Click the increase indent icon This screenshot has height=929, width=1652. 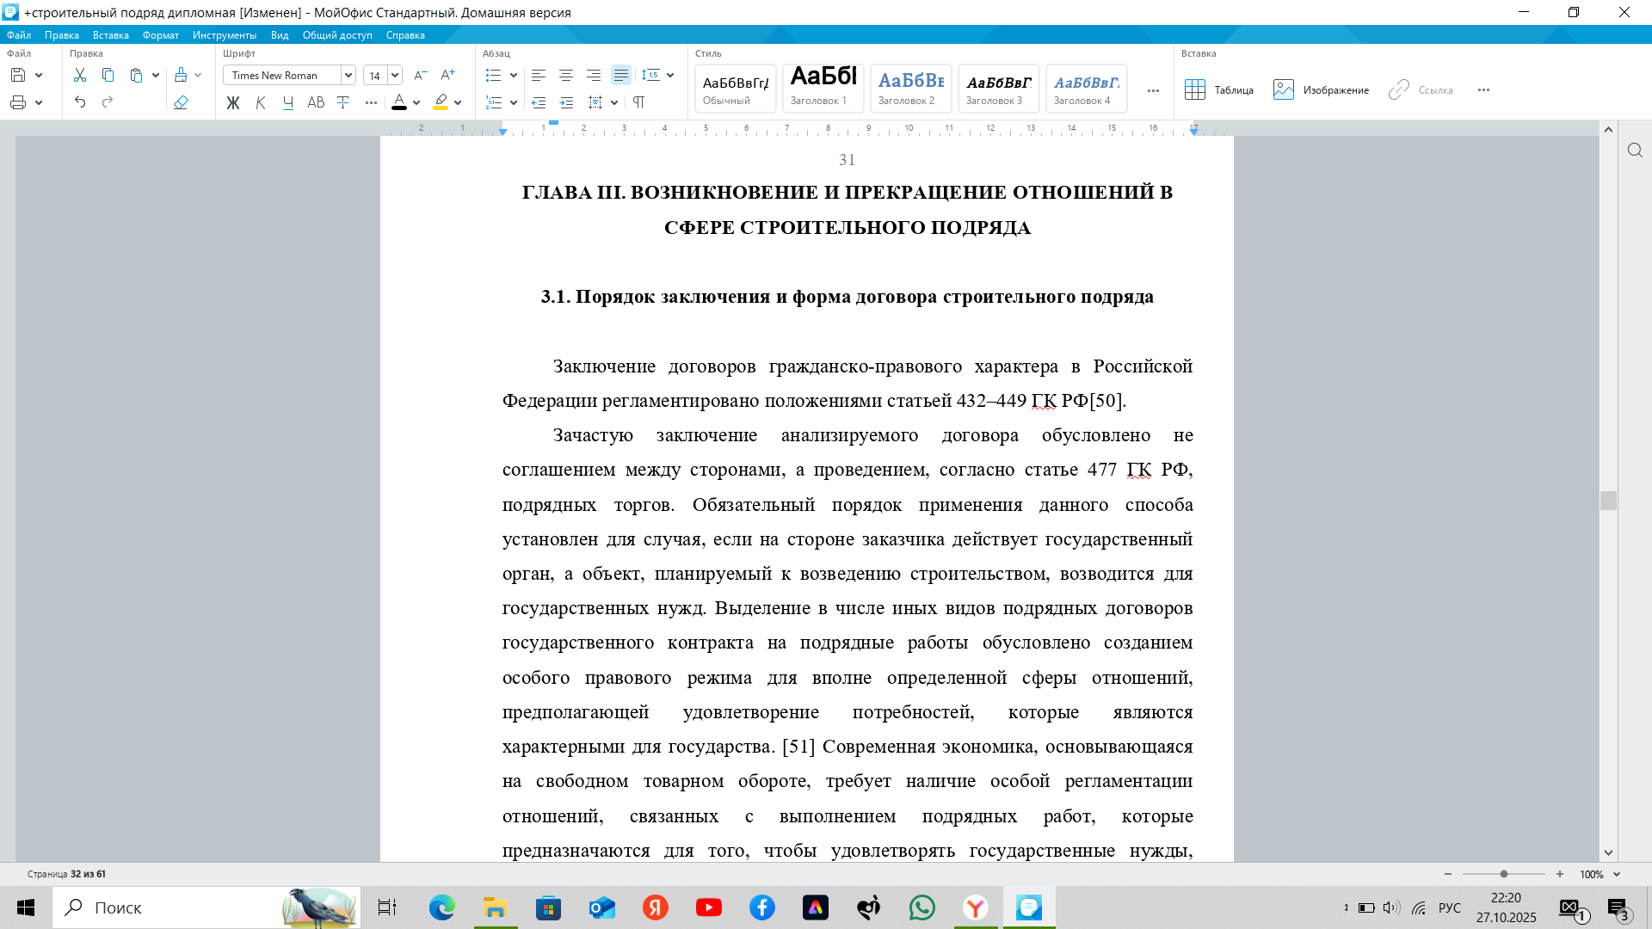[566, 102]
